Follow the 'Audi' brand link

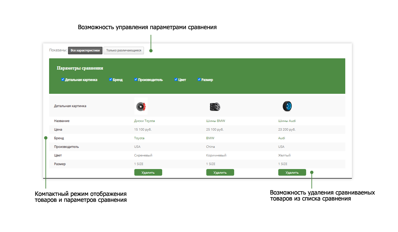point(282,138)
